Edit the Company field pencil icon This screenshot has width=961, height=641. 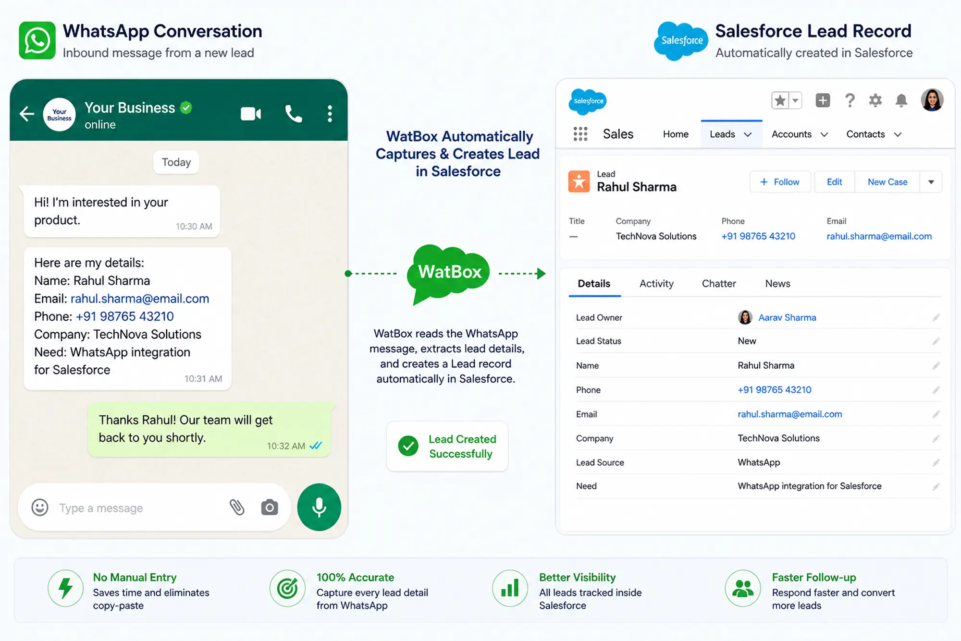936,438
